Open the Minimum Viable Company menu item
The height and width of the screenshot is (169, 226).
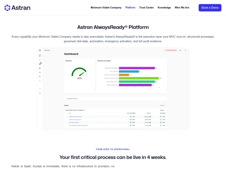106,8
